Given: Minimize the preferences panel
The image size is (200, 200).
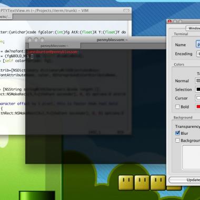Looking at the screenshot, I should point(175,22).
